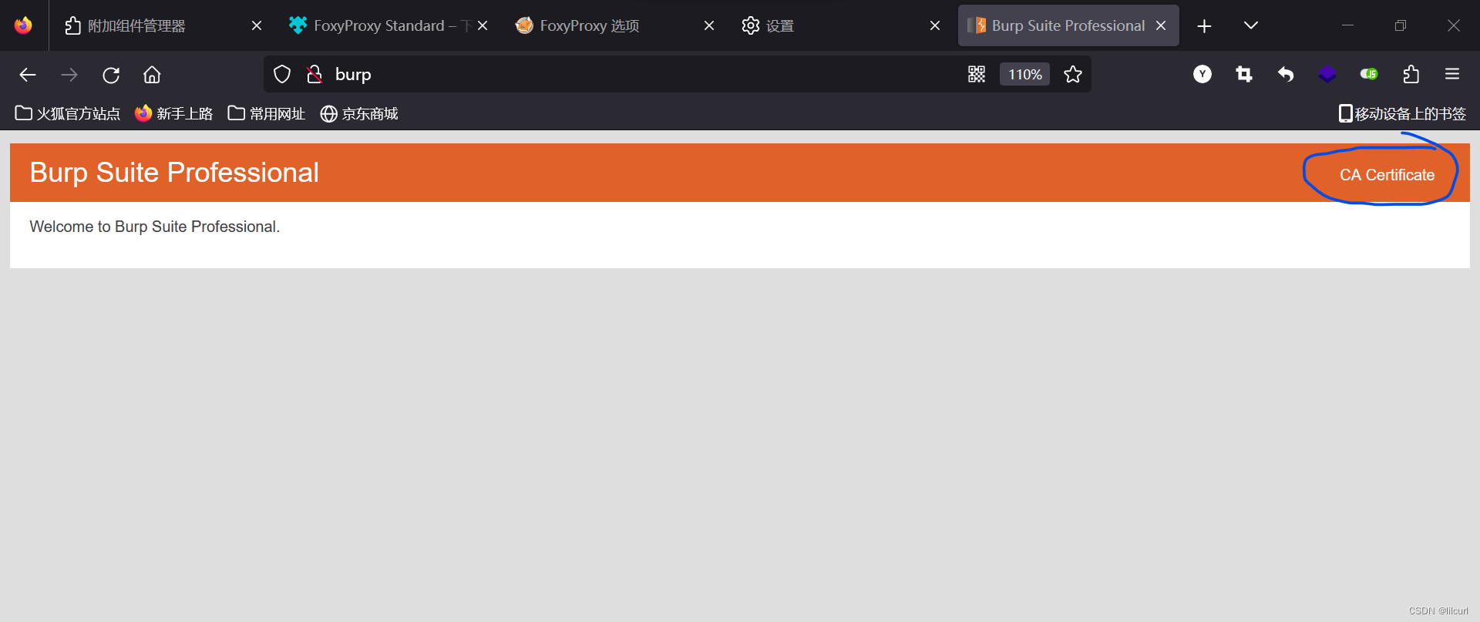Toggle the green extension switch icon
The height and width of the screenshot is (622, 1480).
click(x=1369, y=74)
